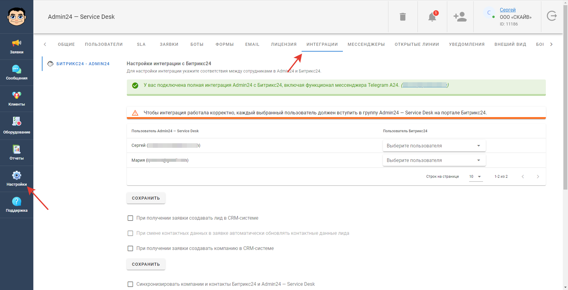Switch to the SLA tab
This screenshot has height=290, width=568.
pyautogui.click(x=141, y=44)
